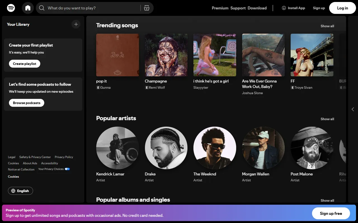Click the search magnifier icon

[42, 8]
